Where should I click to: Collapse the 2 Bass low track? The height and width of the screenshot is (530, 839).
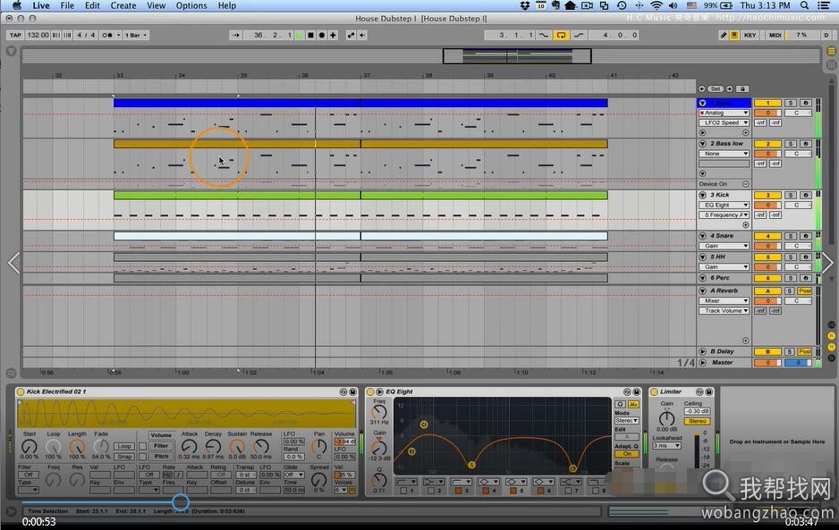[x=702, y=144]
